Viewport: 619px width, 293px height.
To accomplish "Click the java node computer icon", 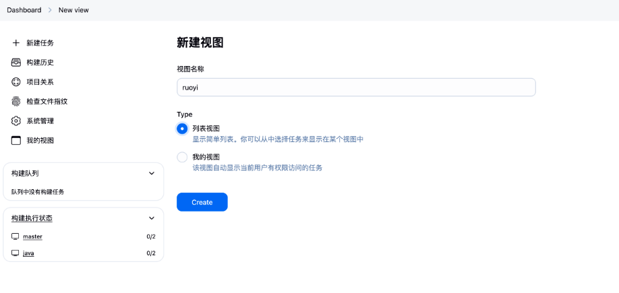I will point(16,253).
